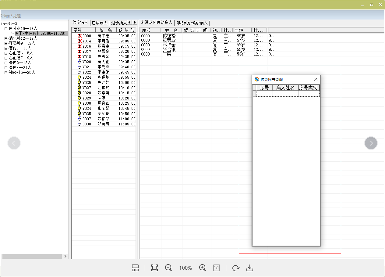Select the 未进队列候诊病人 tab
The width and height of the screenshot is (385, 277).
pyautogui.click(x=157, y=23)
